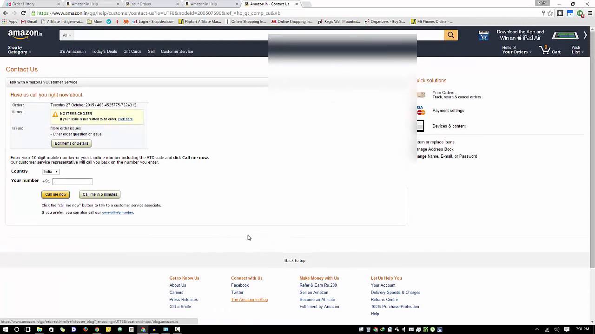The image size is (595, 334).
Task: Click the volume icon in system tray
Action: (x=556, y=329)
